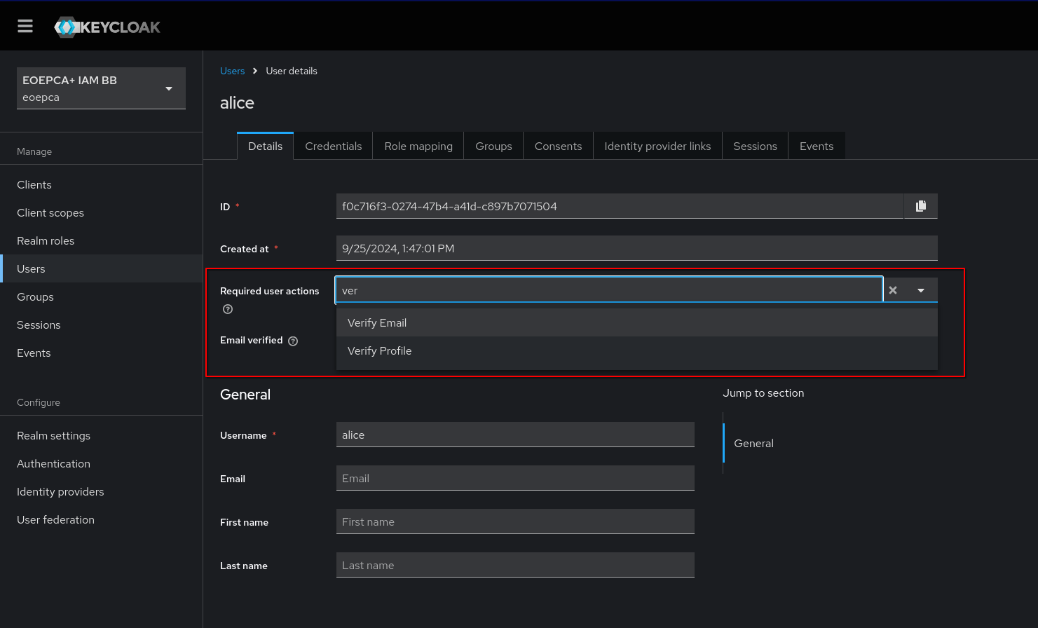The image size is (1038, 628).
Task: Switch to the user Sessions tab
Action: [755, 146]
